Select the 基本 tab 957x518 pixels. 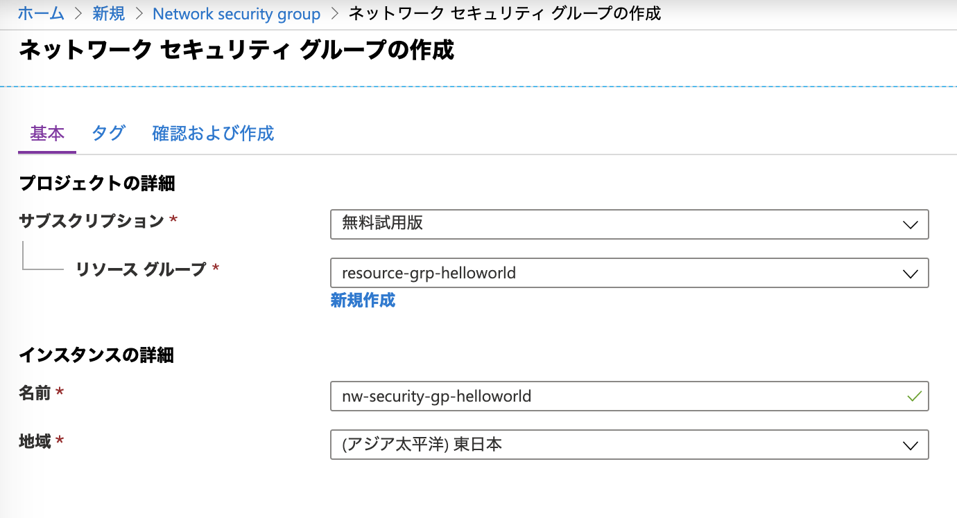coord(47,133)
